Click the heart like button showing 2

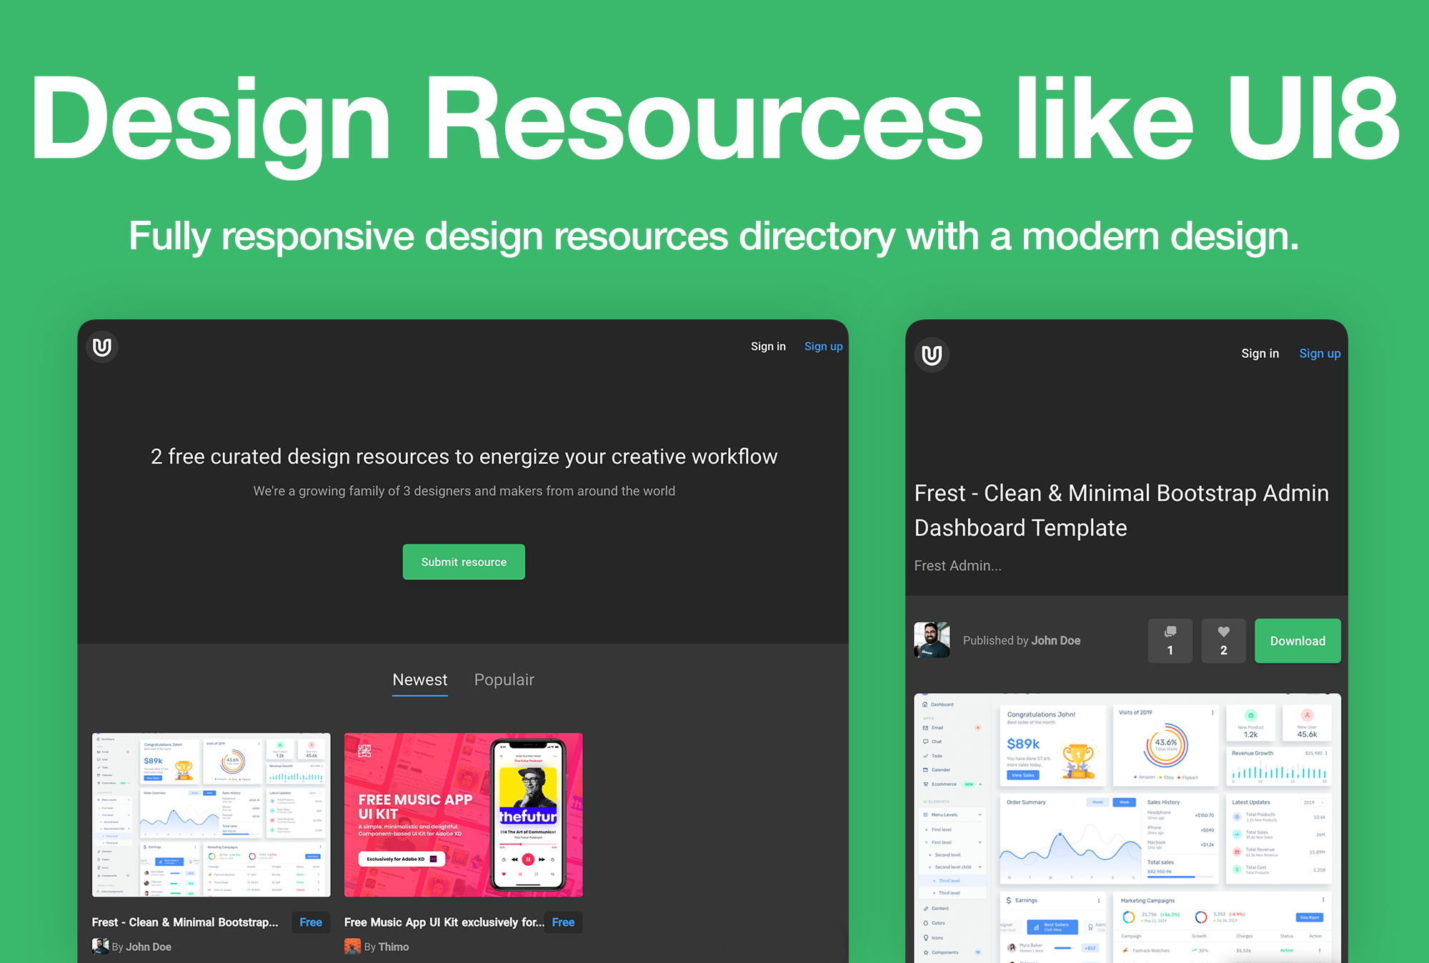[1223, 640]
